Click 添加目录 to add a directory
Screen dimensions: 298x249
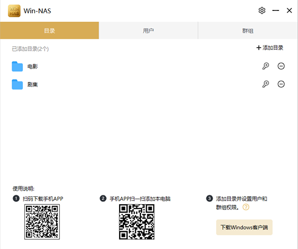click(x=270, y=48)
